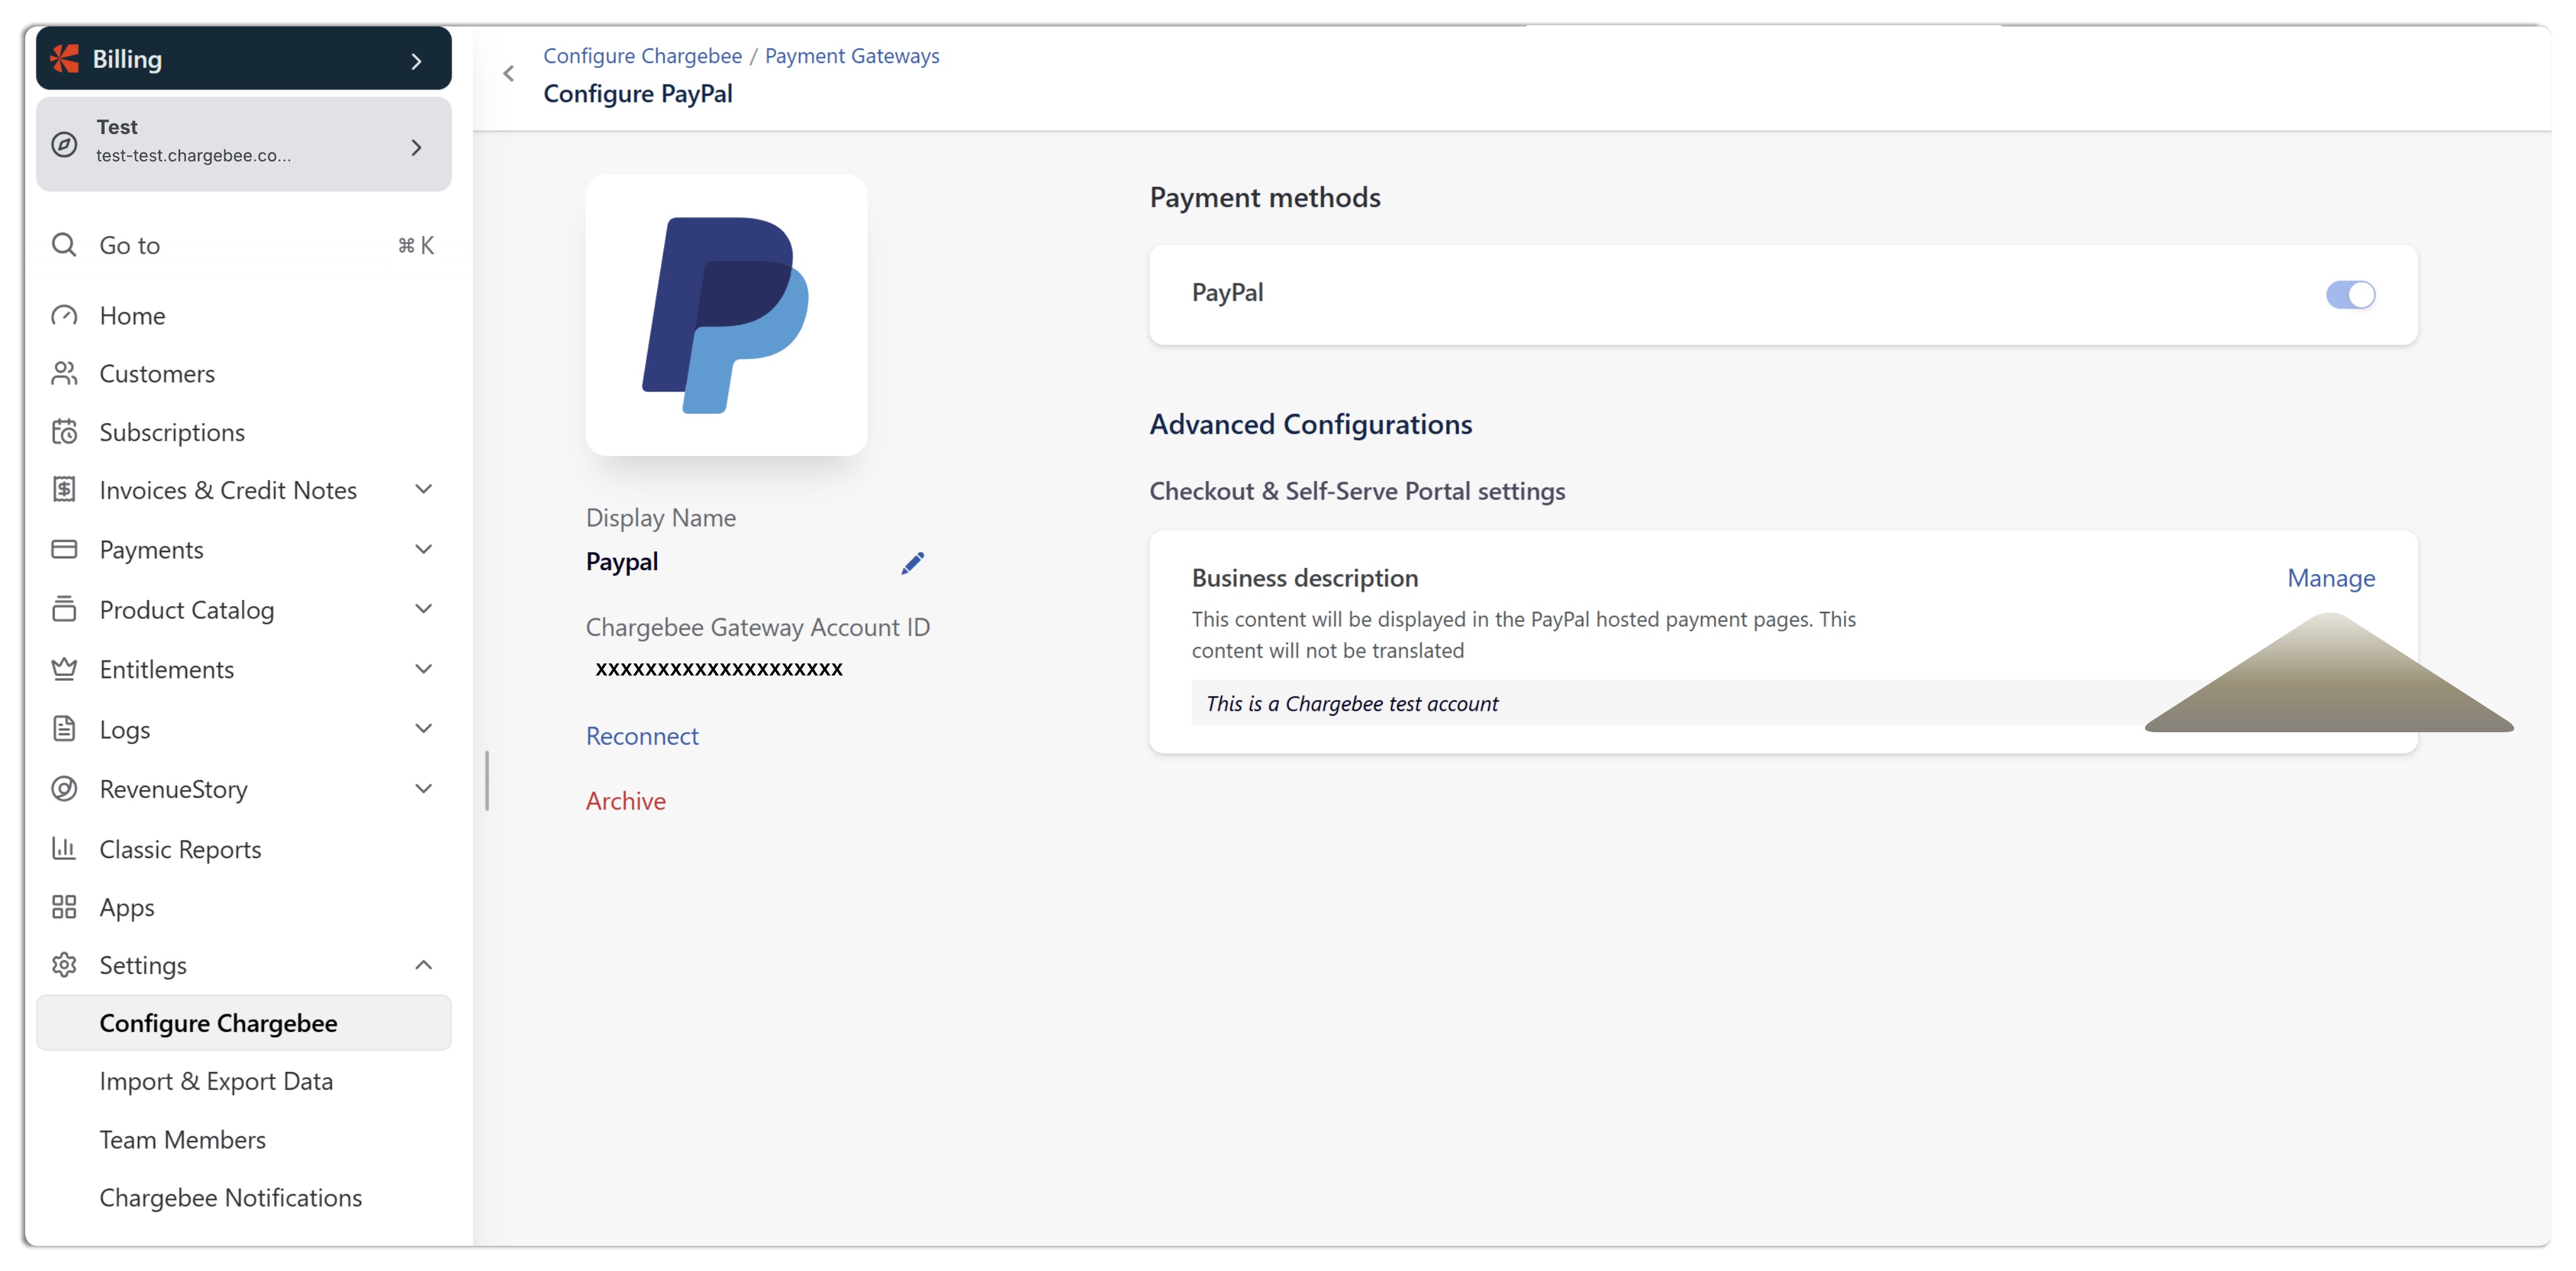Click the Go to search magnifier icon
The width and height of the screenshot is (2576, 1271).
coord(64,245)
